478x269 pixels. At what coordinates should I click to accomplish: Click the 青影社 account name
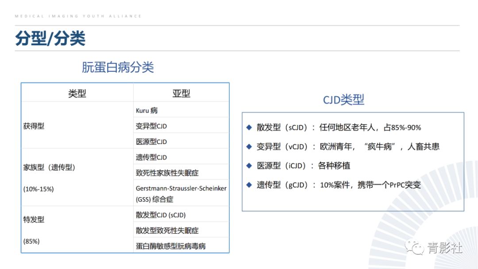pos(445,248)
